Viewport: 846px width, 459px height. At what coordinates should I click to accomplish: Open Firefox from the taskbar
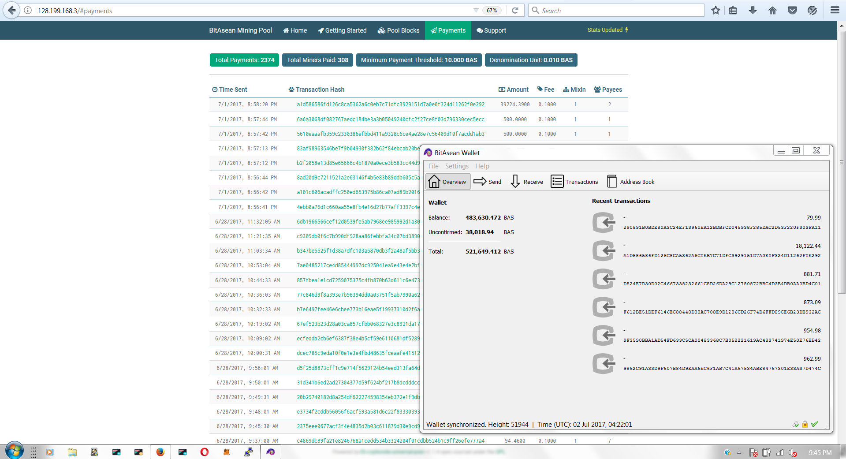tap(160, 452)
